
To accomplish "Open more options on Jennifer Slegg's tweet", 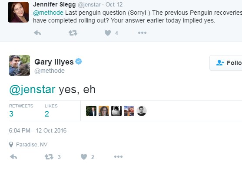I will [142, 32].
